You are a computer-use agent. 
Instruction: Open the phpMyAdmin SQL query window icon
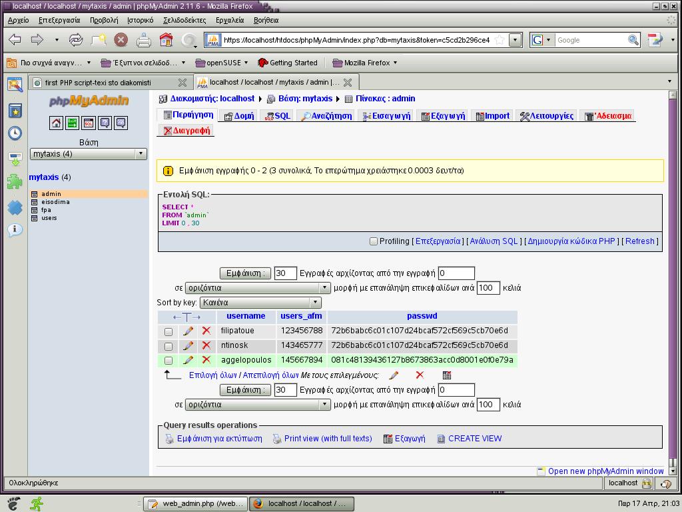pyautogui.click(x=89, y=123)
